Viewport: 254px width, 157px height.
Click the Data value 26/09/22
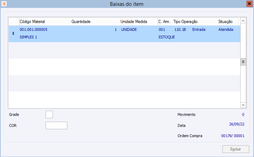[237, 124]
